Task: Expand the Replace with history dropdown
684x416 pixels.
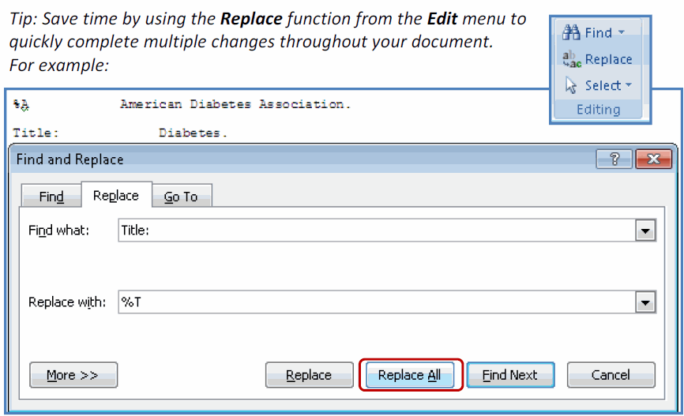Action: pyautogui.click(x=645, y=302)
